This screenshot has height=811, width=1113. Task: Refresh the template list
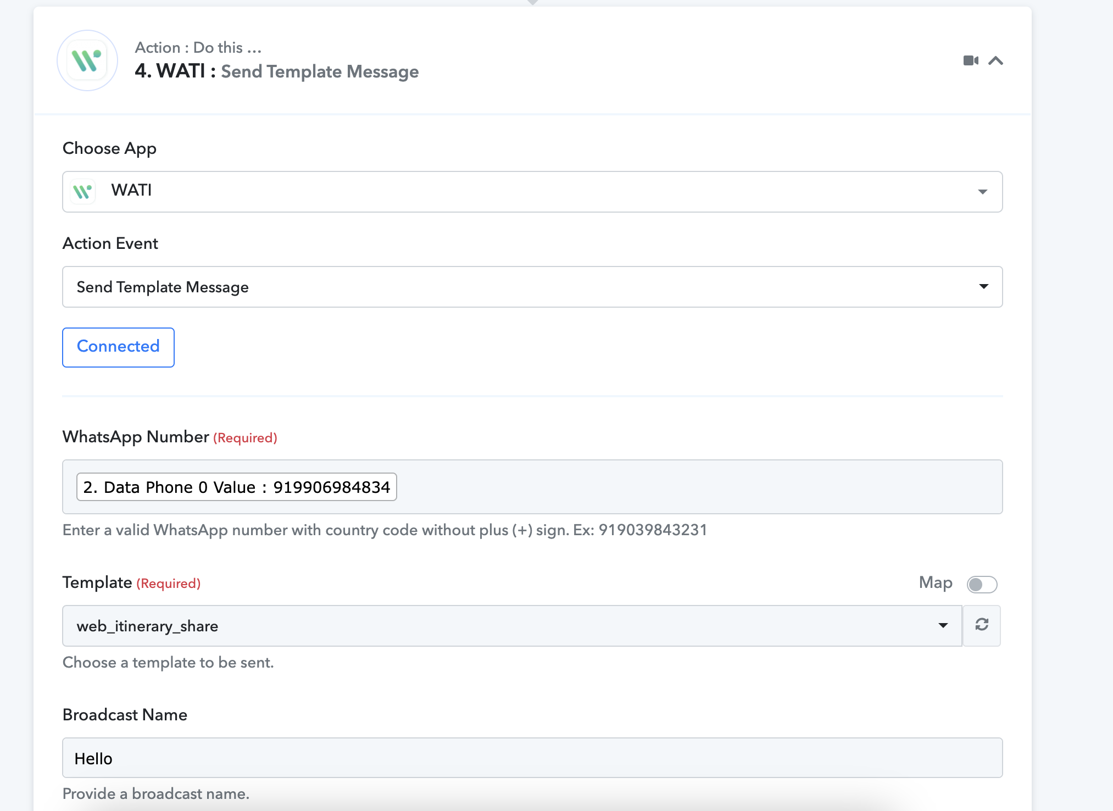(x=982, y=625)
